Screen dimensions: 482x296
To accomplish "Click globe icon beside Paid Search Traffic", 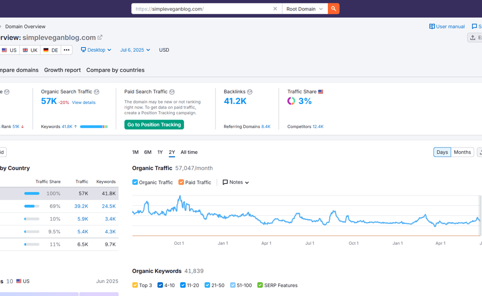I will tap(172, 92).
